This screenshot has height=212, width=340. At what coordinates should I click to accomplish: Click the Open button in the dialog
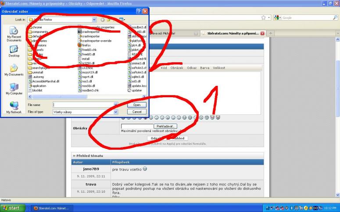(137, 105)
